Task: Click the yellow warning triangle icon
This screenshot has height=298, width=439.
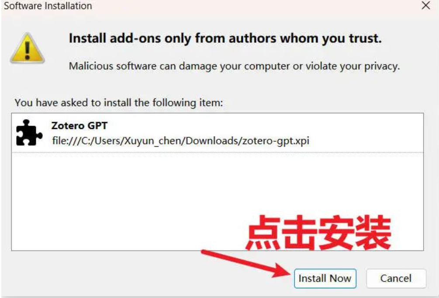Action: (x=27, y=48)
